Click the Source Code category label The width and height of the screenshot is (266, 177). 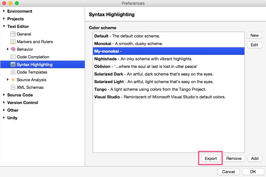20,95
